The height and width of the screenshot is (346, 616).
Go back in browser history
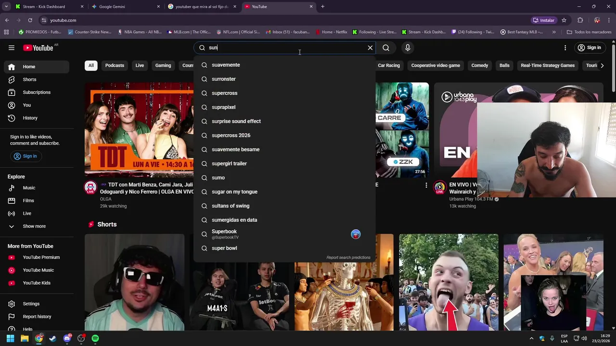pyautogui.click(x=7, y=20)
